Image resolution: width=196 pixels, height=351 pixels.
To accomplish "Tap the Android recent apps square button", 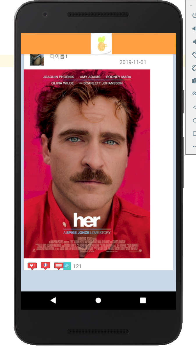I will [x=143, y=300].
